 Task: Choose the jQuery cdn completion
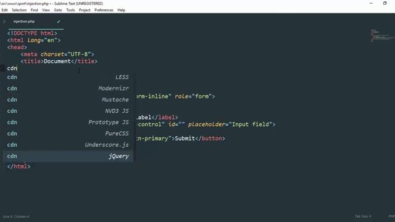[x=68, y=156]
